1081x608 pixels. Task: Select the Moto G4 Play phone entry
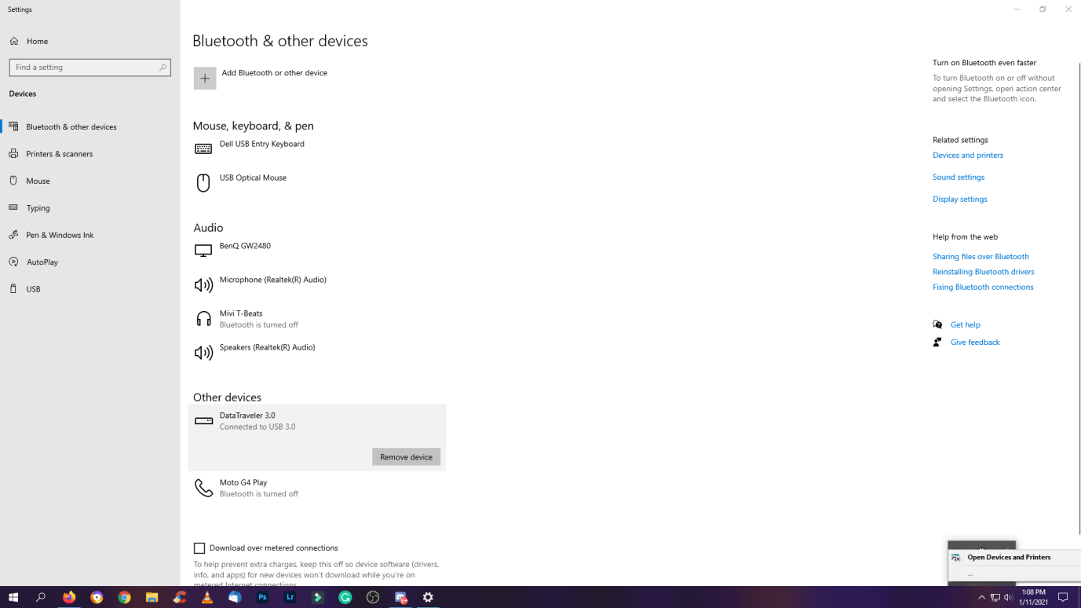click(x=317, y=488)
